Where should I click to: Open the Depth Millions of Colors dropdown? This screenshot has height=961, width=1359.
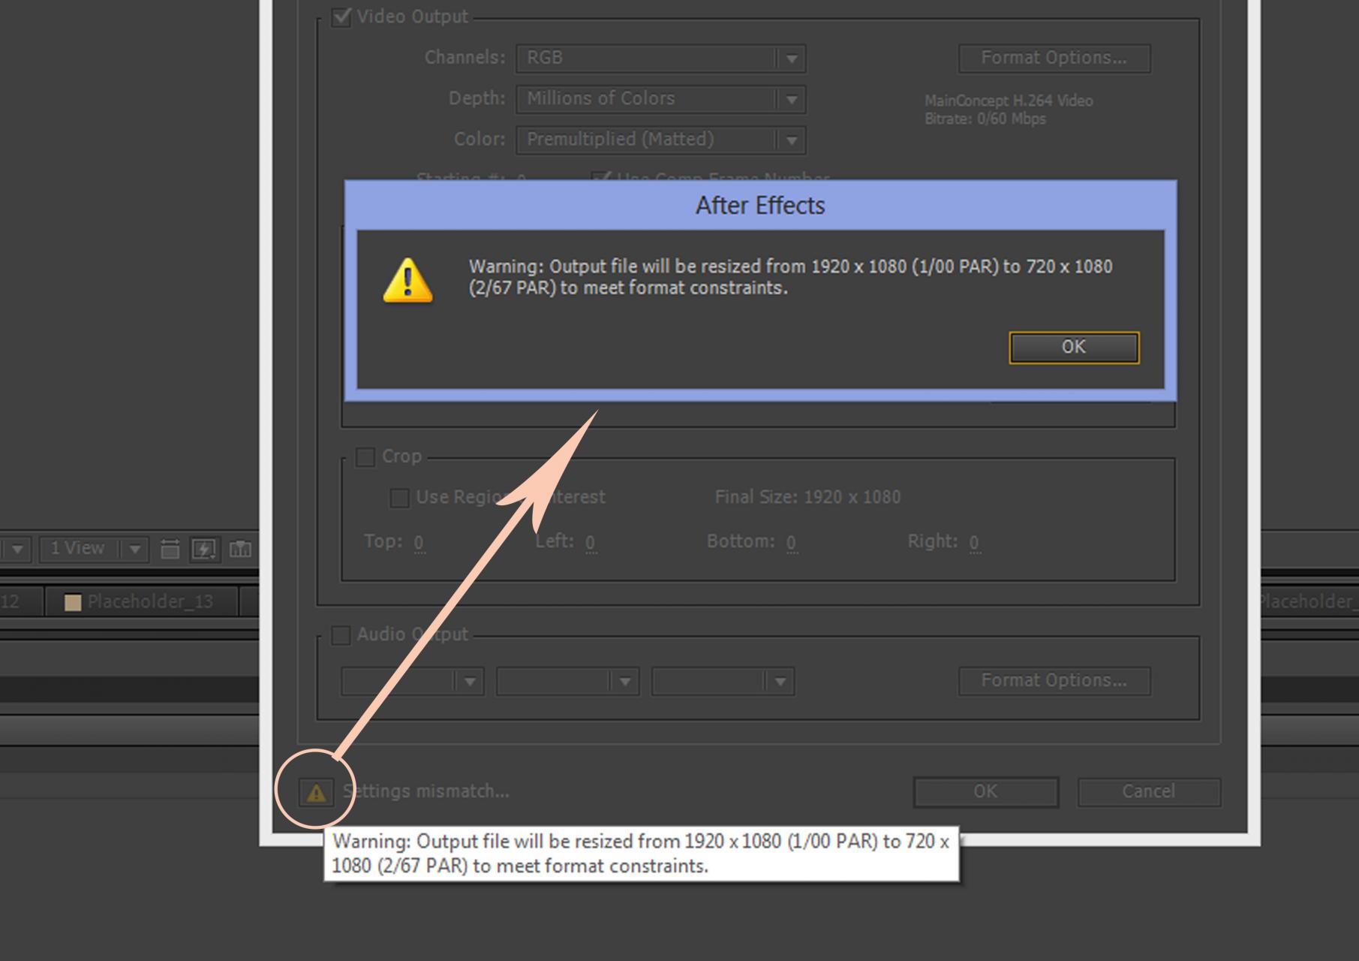pyautogui.click(x=660, y=99)
